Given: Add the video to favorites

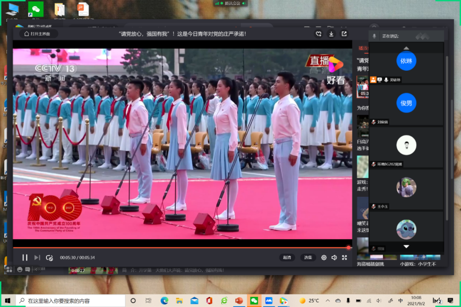Looking at the screenshot, I should pyautogui.click(x=318, y=34).
